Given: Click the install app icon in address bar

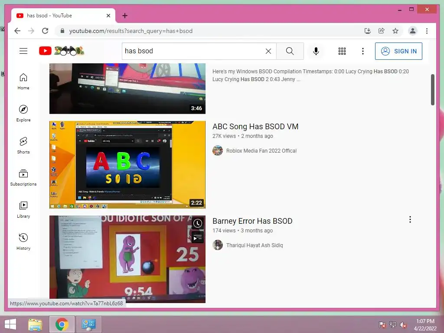Looking at the screenshot, I should [368, 31].
